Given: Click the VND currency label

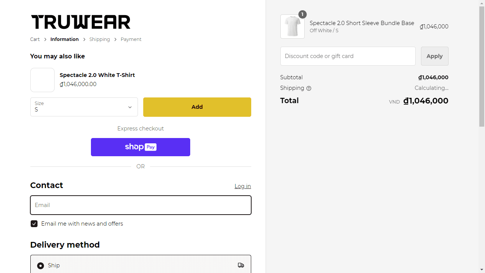Looking at the screenshot, I should tap(394, 102).
